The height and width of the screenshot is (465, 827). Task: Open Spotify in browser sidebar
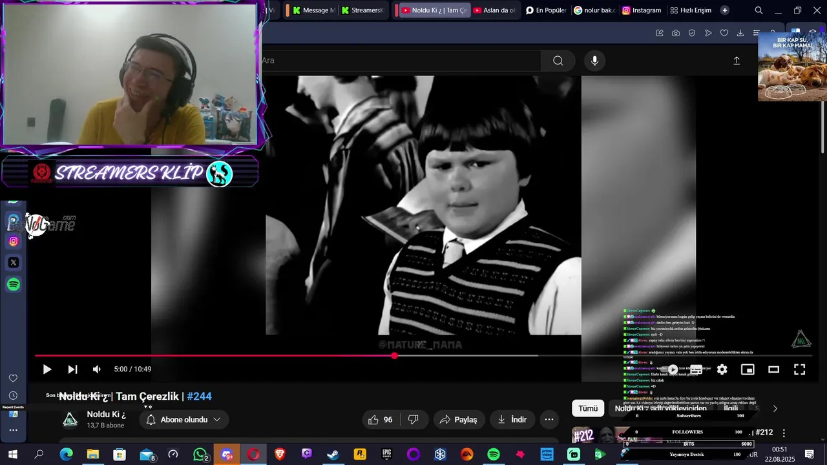point(14,285)
